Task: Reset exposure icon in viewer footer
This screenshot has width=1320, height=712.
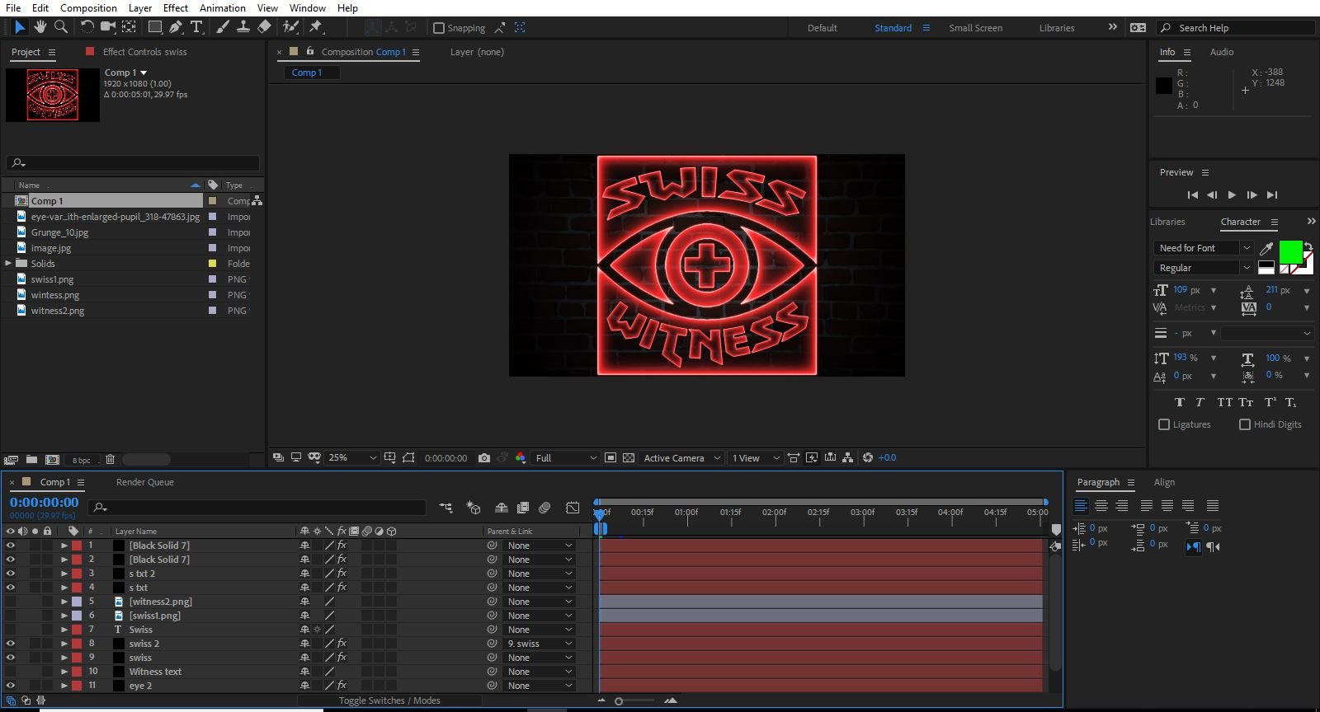Action: click(x=867, y=457)
